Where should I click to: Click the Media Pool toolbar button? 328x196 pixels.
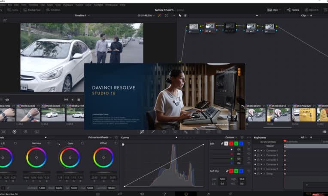(32, 10)
